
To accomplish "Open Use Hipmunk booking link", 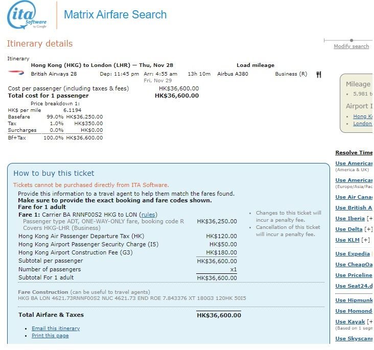I will [354, 300].
